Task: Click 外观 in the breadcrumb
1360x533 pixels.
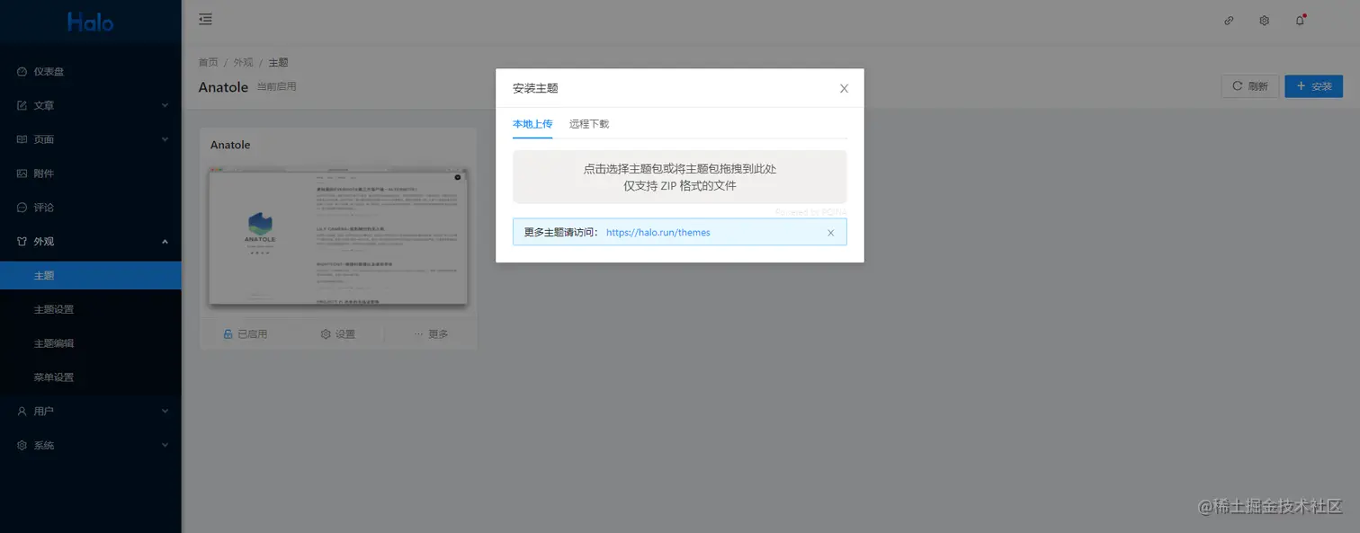Action: (x=243, y=62)
